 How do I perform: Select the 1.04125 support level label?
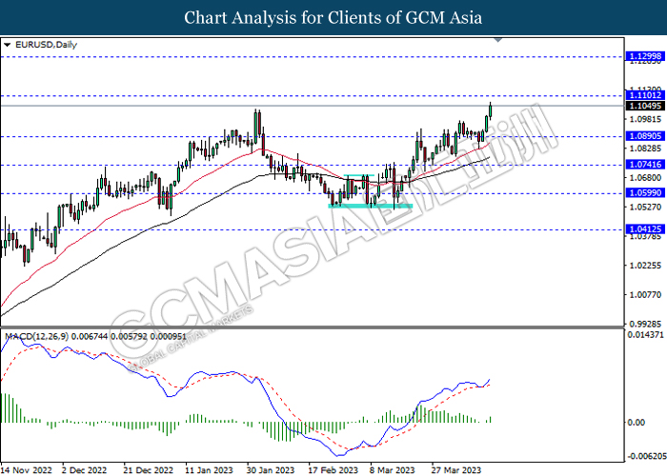pyautogui.click(x=645, y=229)
